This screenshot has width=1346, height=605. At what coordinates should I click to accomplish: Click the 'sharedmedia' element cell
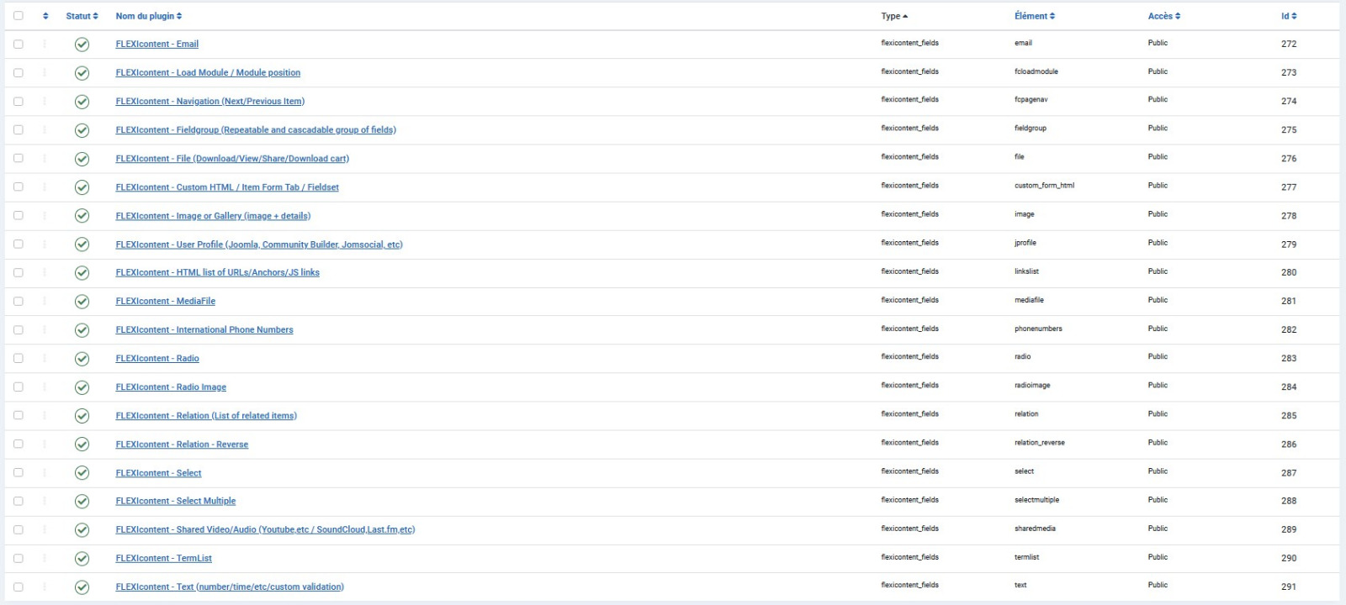click(x=1035, y=529)
